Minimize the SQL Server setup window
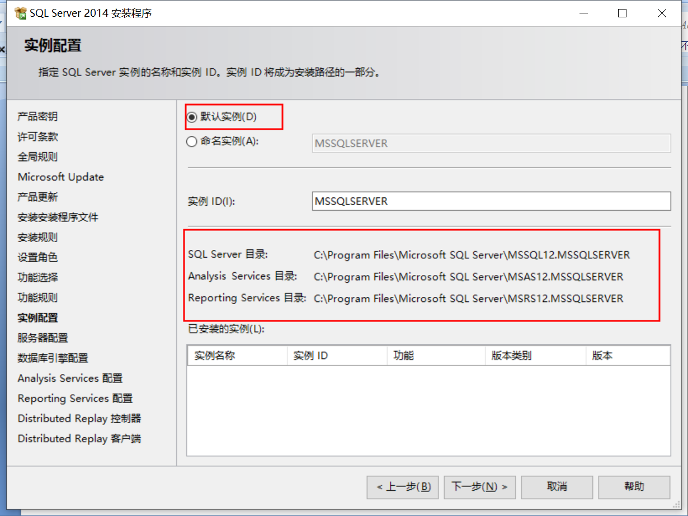Viewport: 688px width, 516px height. pyautogui.click(x=583, y=13)
